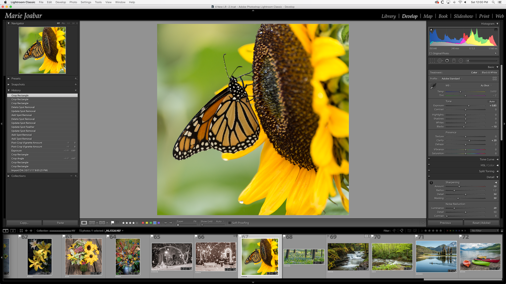506x284 pixels.
Task: Activate the Spot Removal tool
Action: click(x=440, y=61)
